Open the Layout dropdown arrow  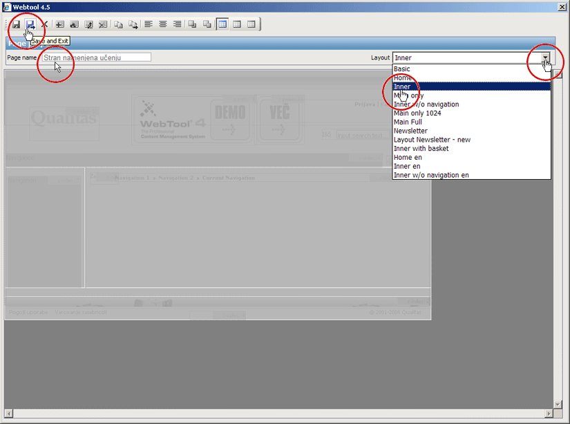point(545,58)
